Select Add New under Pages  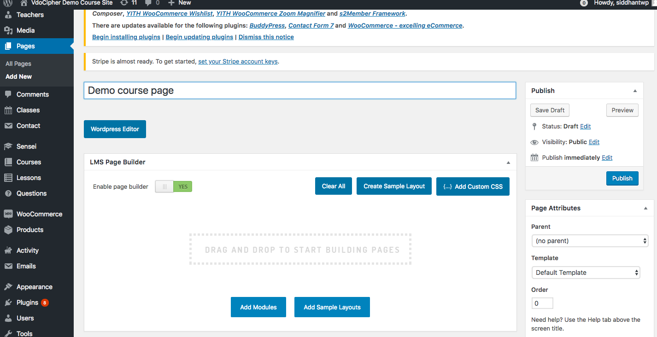point(19,77)
